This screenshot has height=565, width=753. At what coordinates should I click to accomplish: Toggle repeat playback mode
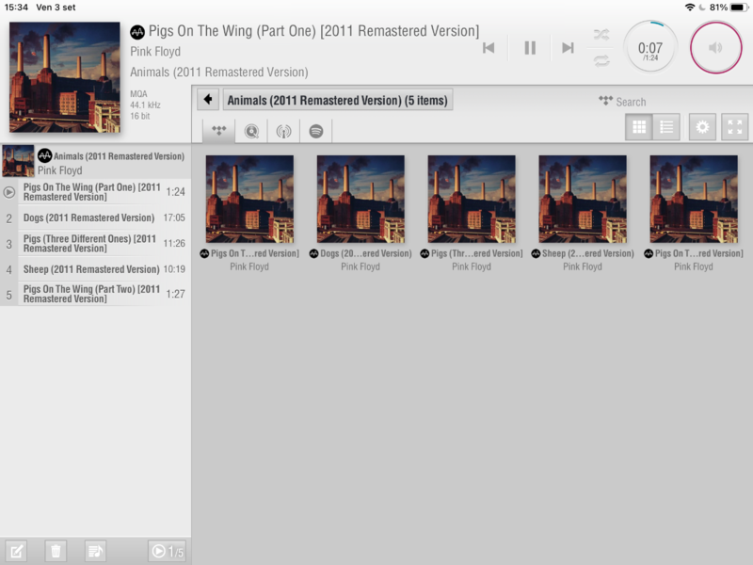point(601,60)
